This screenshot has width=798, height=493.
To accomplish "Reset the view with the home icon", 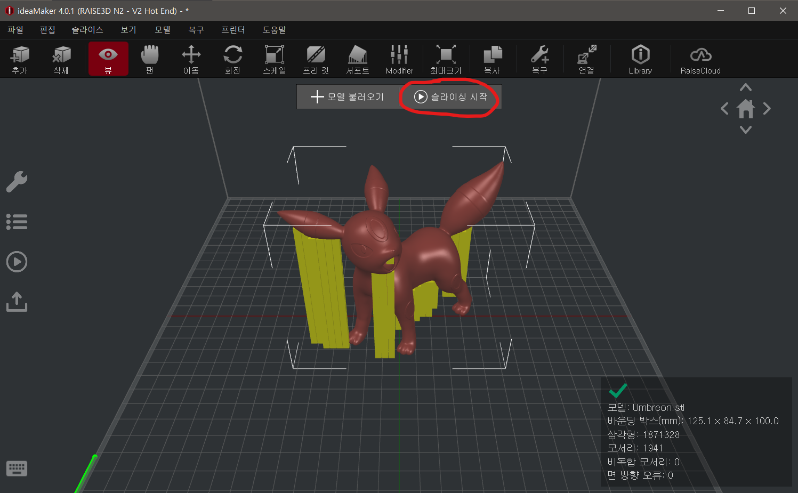I will [746, 109].
